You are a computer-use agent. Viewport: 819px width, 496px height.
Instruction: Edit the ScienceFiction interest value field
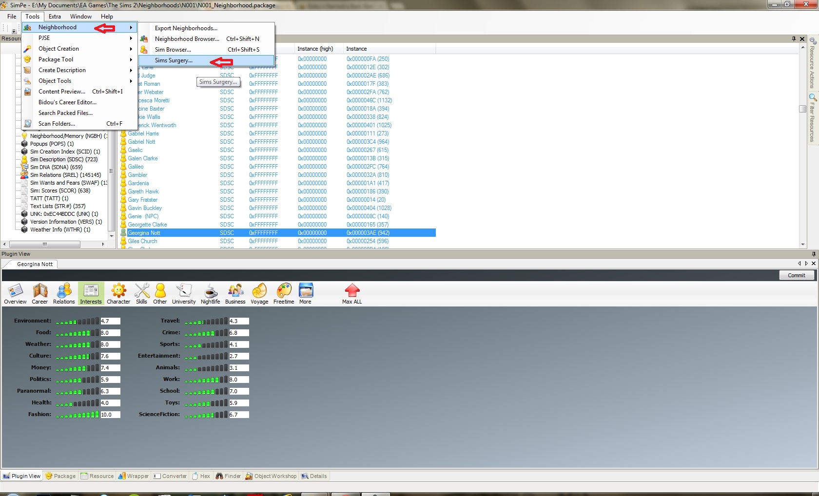239,415
